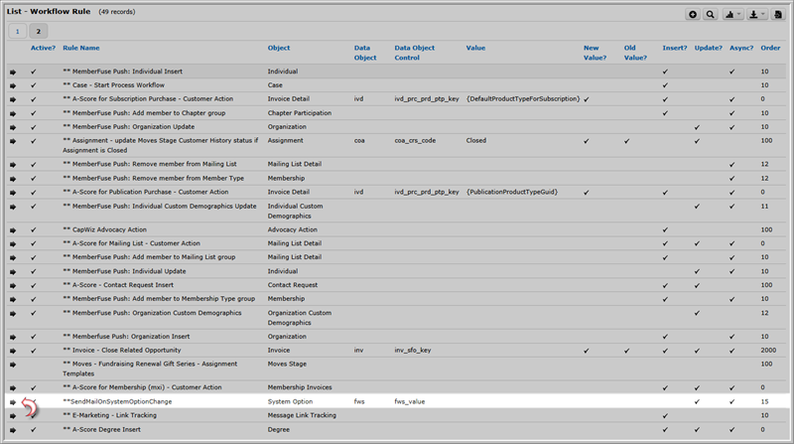The height and width of the screenshot is (444, 794).
Task: Sort by the Value column header
Action: [x=475, y=48]
